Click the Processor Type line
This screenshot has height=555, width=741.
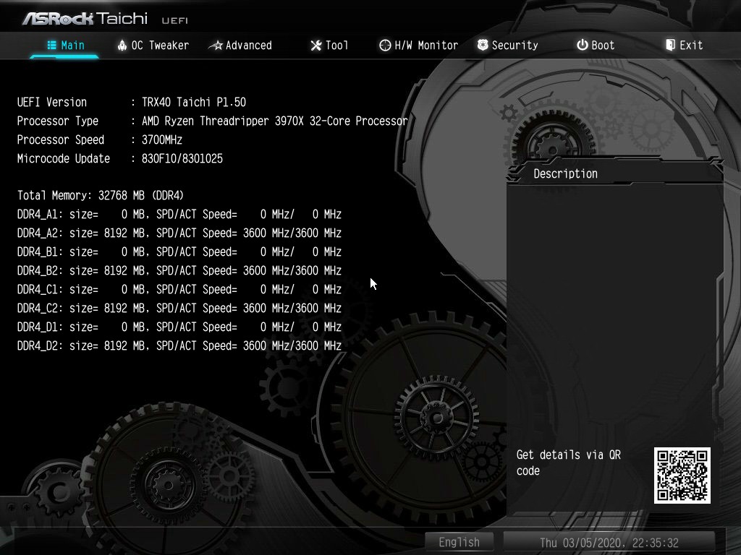(x=212, y=121)
